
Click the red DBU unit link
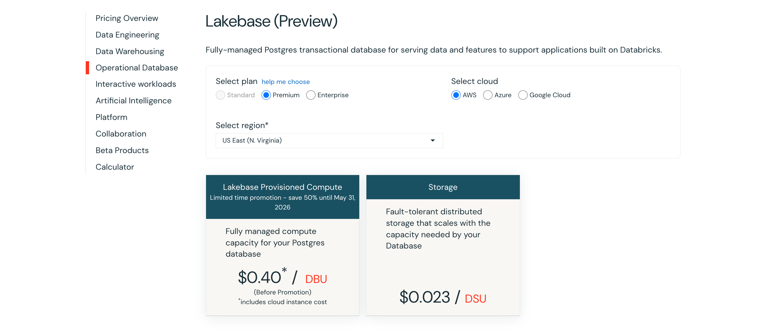coord(316,279)
